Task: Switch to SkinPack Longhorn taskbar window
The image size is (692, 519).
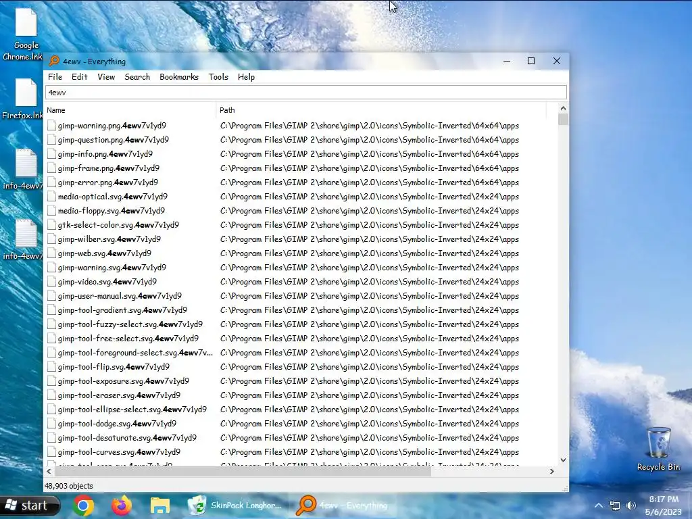Action: tap(234, 505)
